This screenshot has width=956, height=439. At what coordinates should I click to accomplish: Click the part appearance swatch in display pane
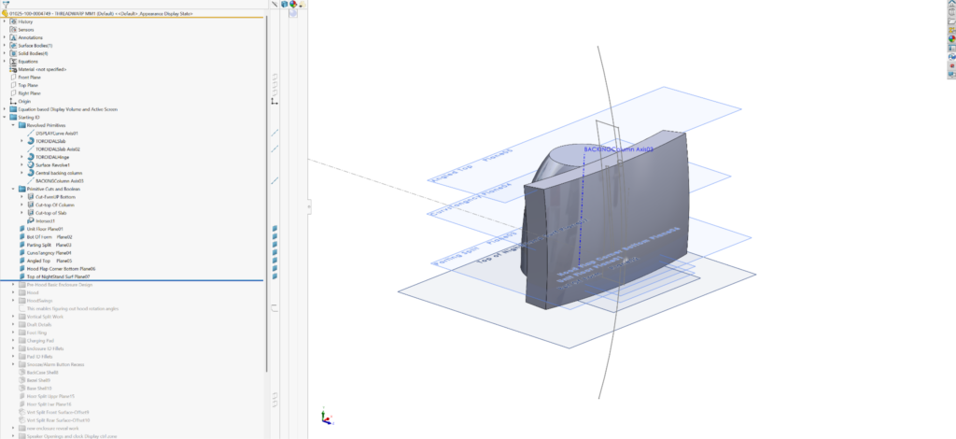tap(293, 13)
